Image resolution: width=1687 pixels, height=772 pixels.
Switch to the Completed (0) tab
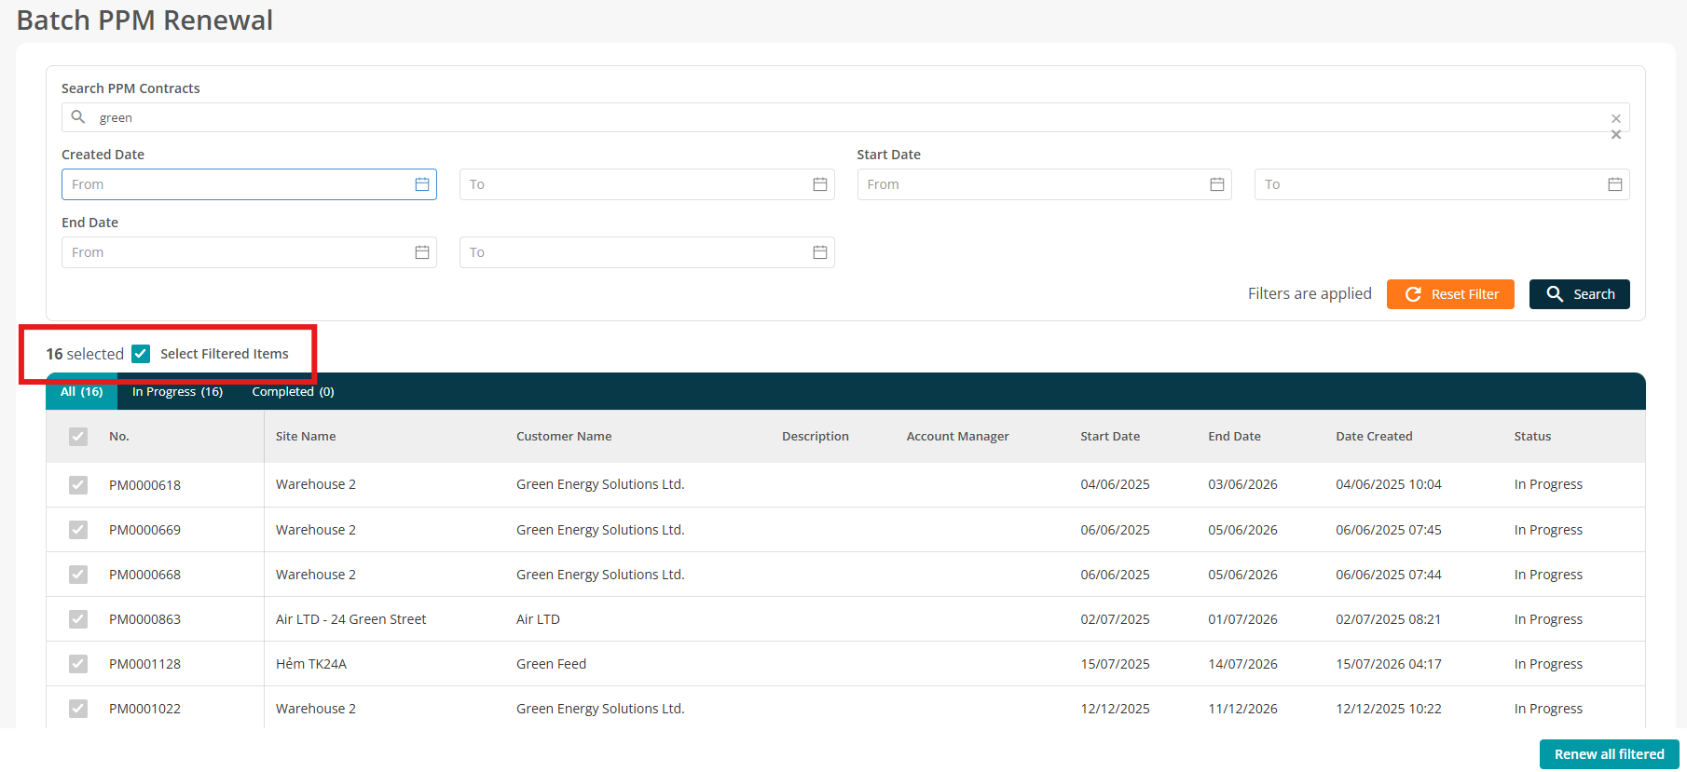point(293,392)
